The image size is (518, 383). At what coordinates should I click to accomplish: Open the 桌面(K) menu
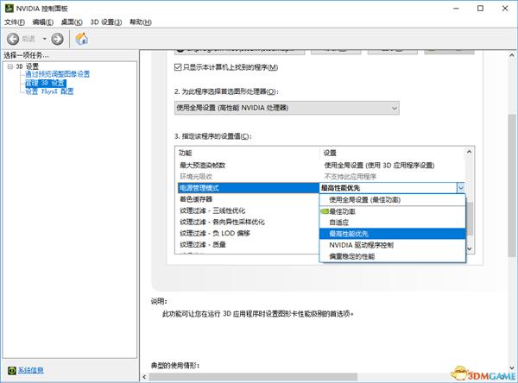72,22
